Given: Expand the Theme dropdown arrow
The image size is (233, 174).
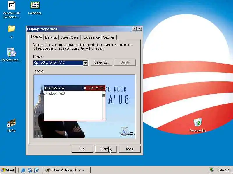Looking at the screenshot, I should coord(85,63).
